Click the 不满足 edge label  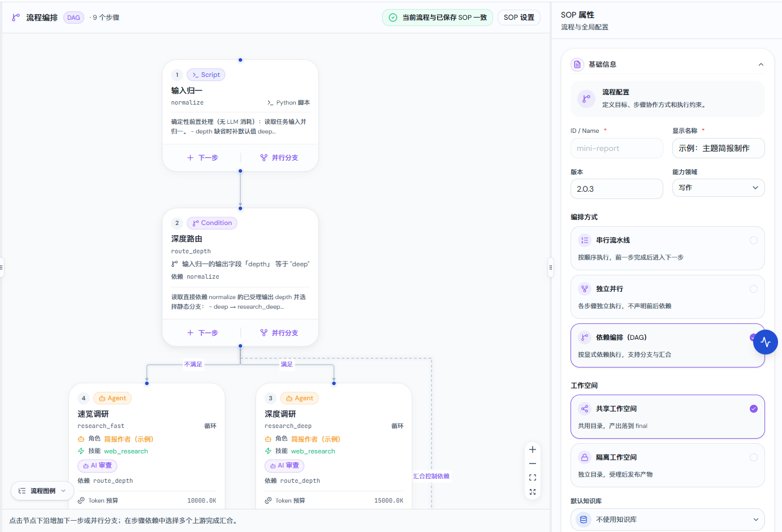(x=193, y=364)
